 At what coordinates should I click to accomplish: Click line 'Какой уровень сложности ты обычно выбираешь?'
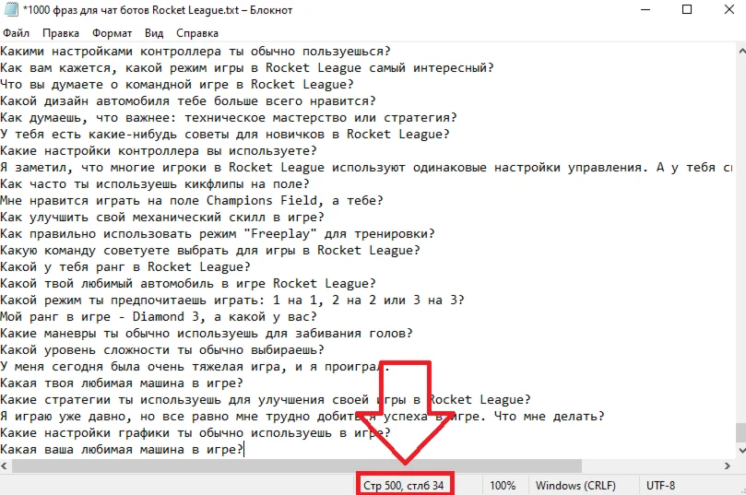click(x=161, y=350)
